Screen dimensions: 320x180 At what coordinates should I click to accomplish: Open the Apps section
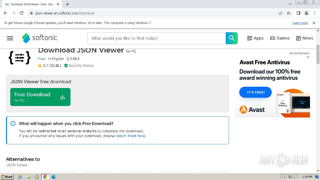coord(255,38)
